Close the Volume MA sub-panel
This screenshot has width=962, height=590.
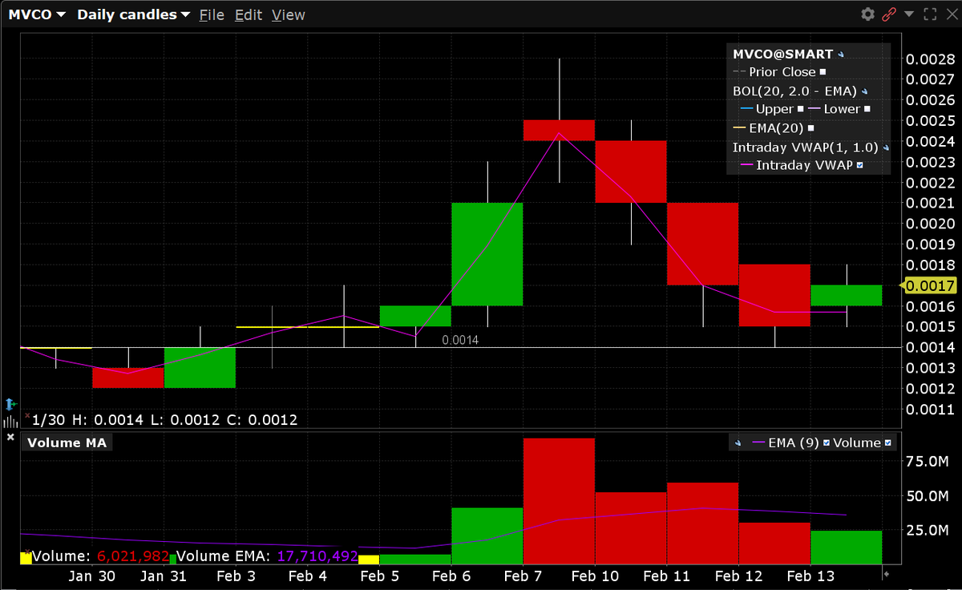click(10, 437)
